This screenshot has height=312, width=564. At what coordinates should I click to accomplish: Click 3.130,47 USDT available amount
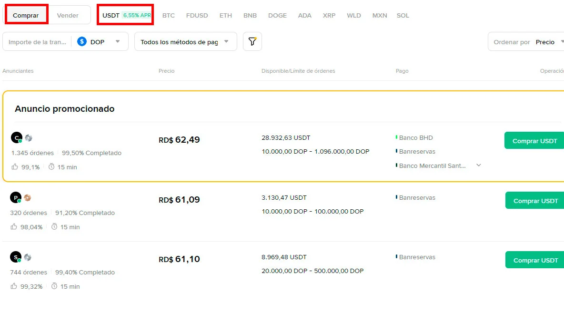(284, 197)
